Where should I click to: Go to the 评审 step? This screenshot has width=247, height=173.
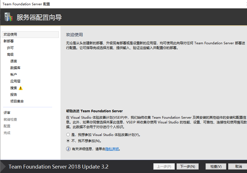tap(7, 113)
